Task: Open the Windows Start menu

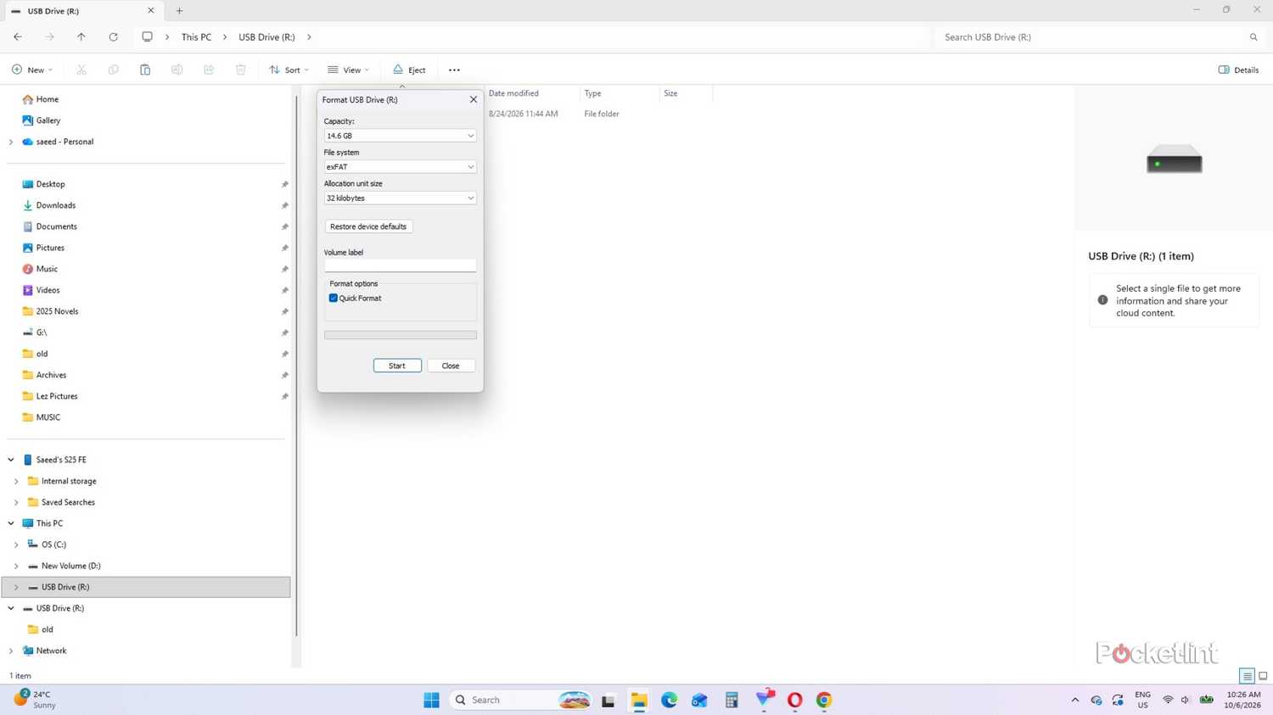Action: coord(431,700)
